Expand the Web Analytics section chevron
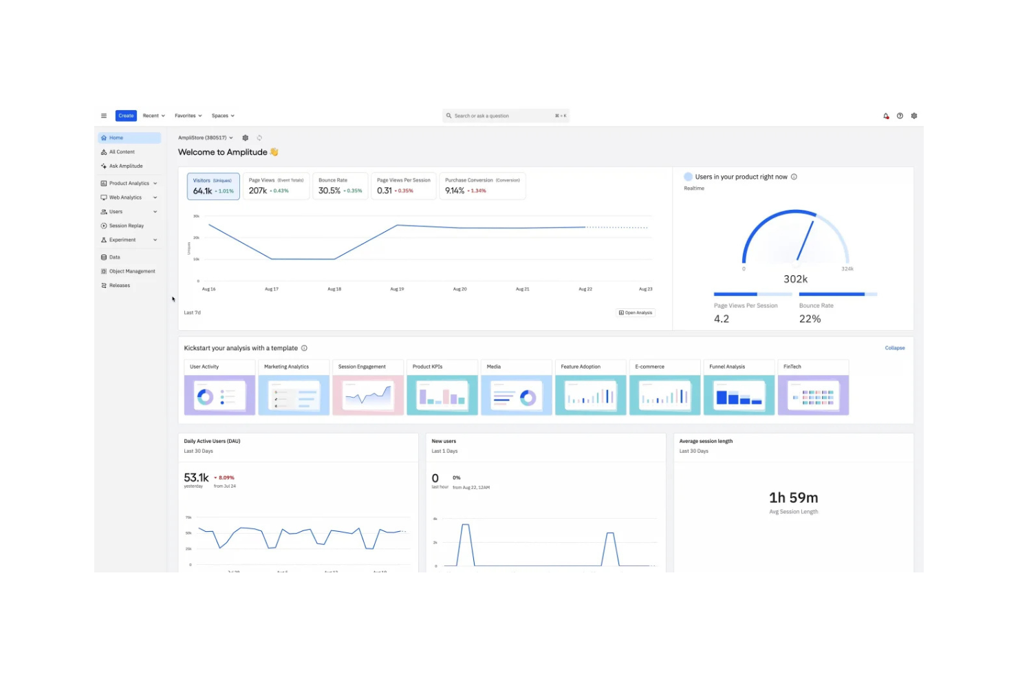This screenshot has height=679, width=1018. [x=155, y=197]
